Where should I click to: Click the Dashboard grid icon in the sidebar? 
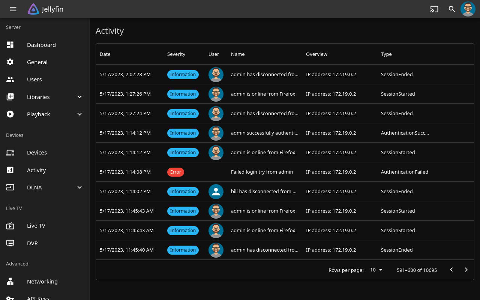[x=10, y=45]
